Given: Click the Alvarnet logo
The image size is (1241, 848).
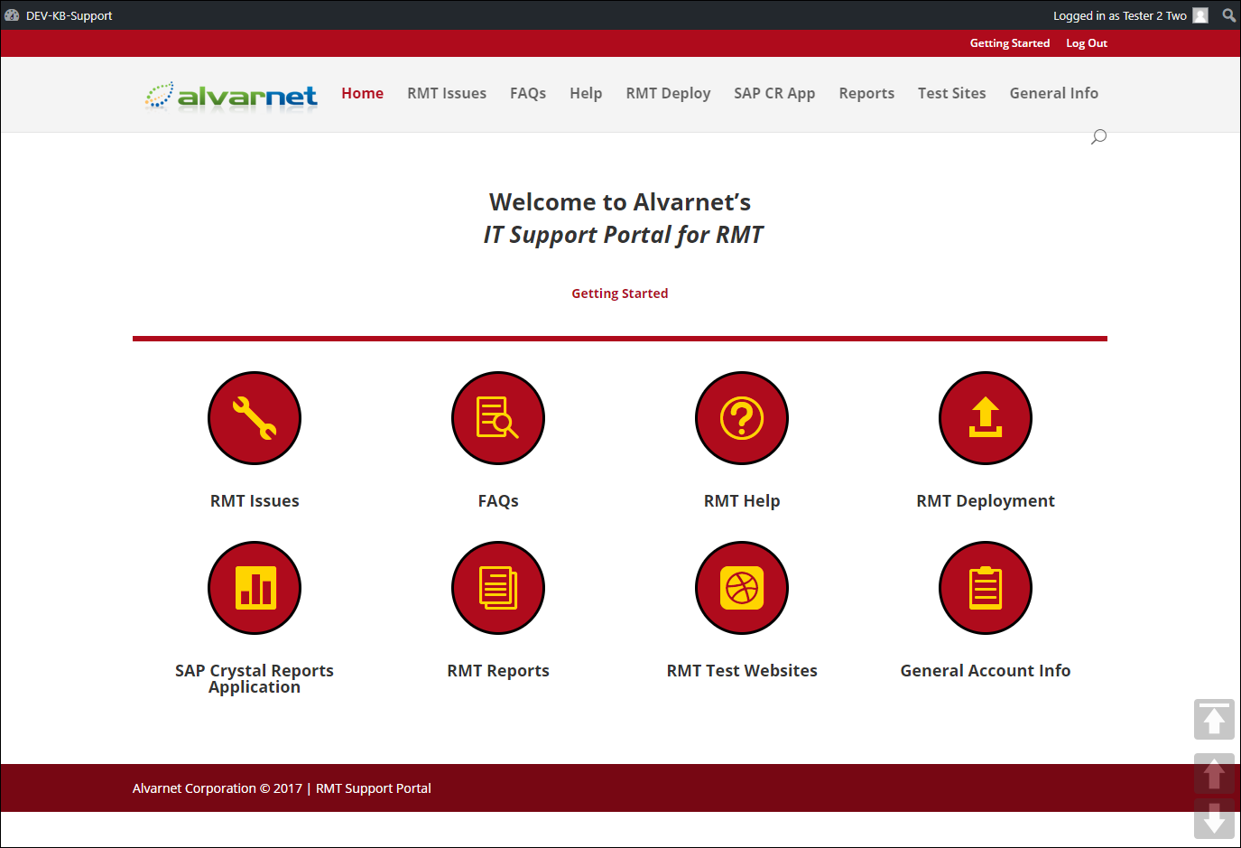Looking at the screenshot, I should pos(231,95).
